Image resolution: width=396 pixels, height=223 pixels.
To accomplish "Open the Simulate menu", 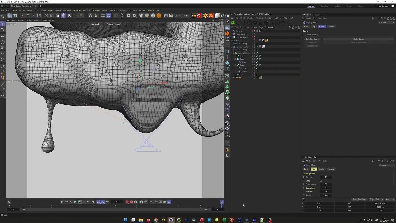I will 96,10.
